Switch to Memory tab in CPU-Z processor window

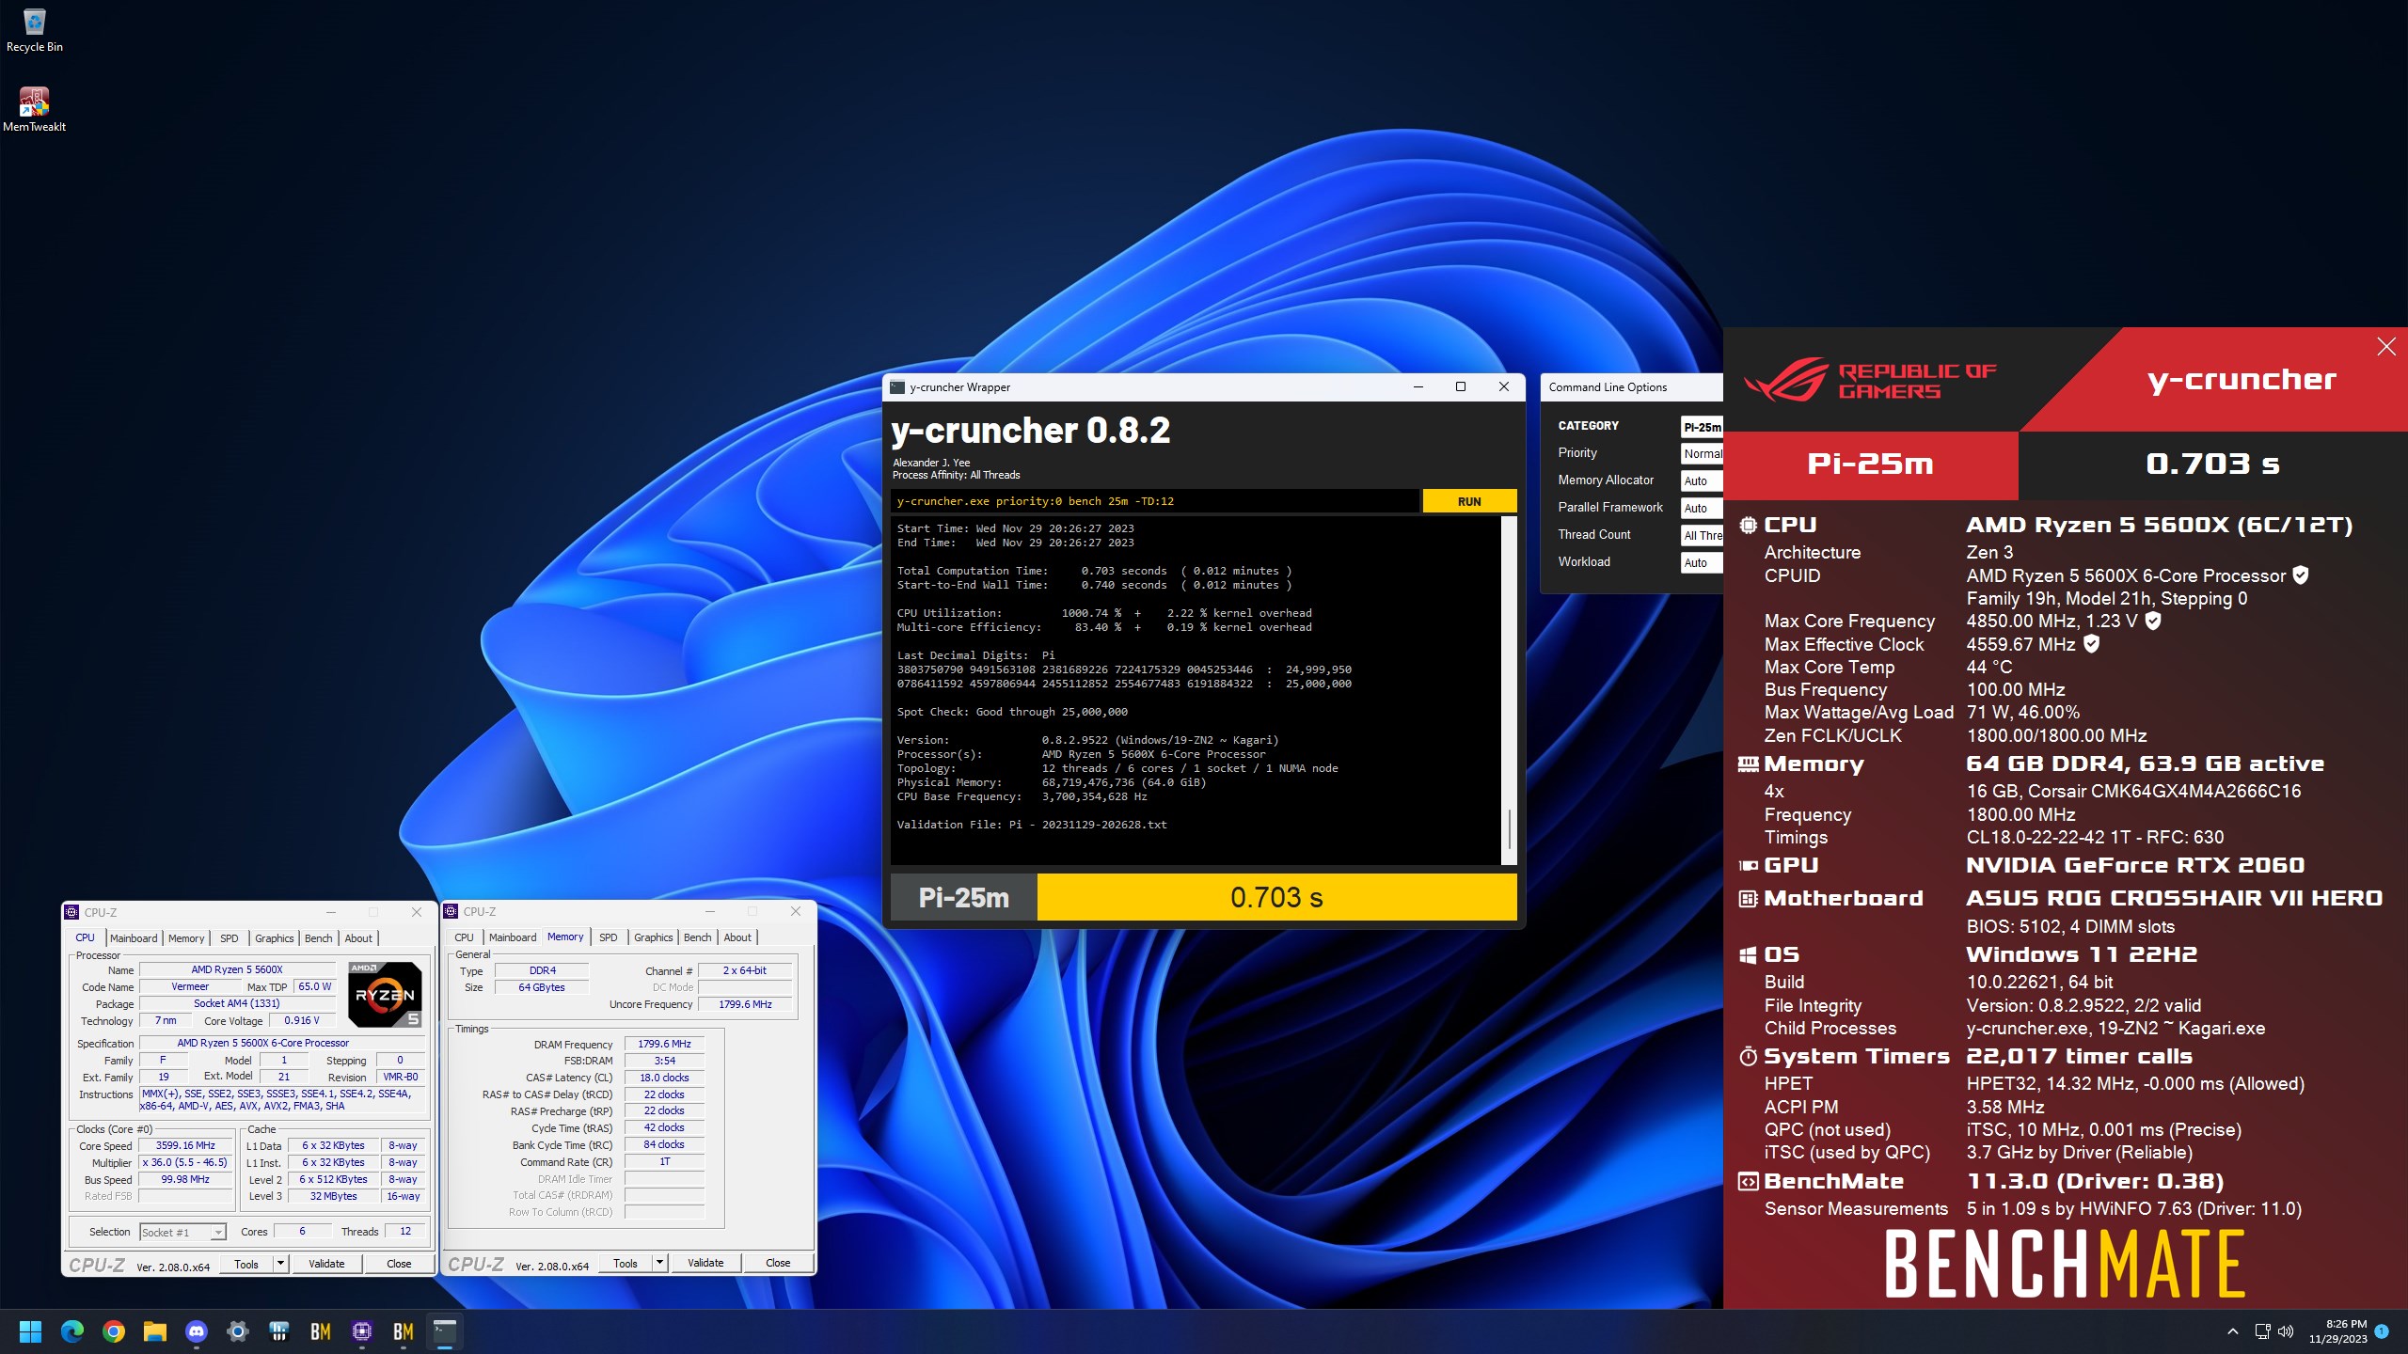[x=186, y=938]
